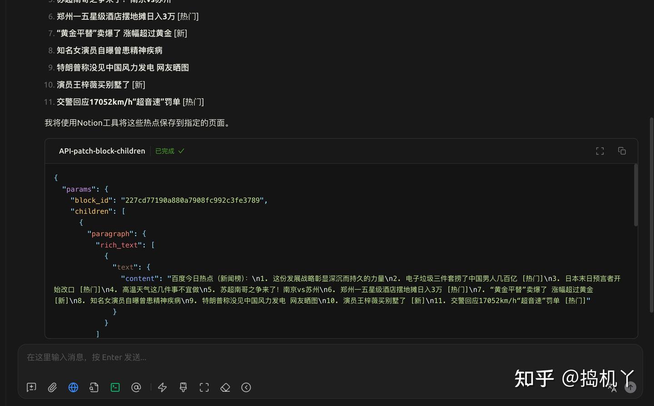The height and width of the screenshot is (406, 654).
Task: Click the "children" key in JSON
Action: (x=92, y=211)
